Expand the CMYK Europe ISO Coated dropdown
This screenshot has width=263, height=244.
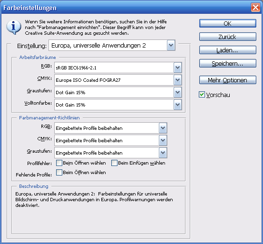(177, 80)
